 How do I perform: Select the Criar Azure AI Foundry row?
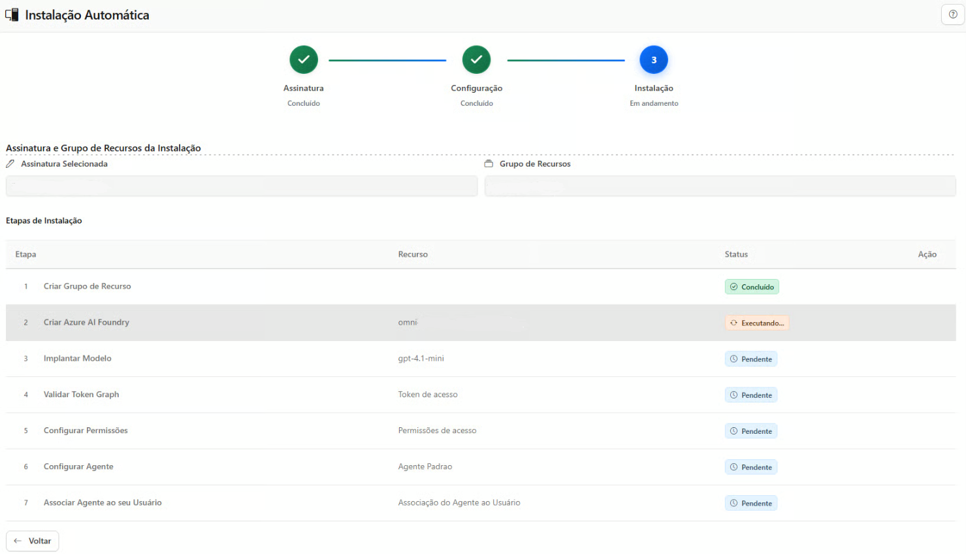(86, 323)
